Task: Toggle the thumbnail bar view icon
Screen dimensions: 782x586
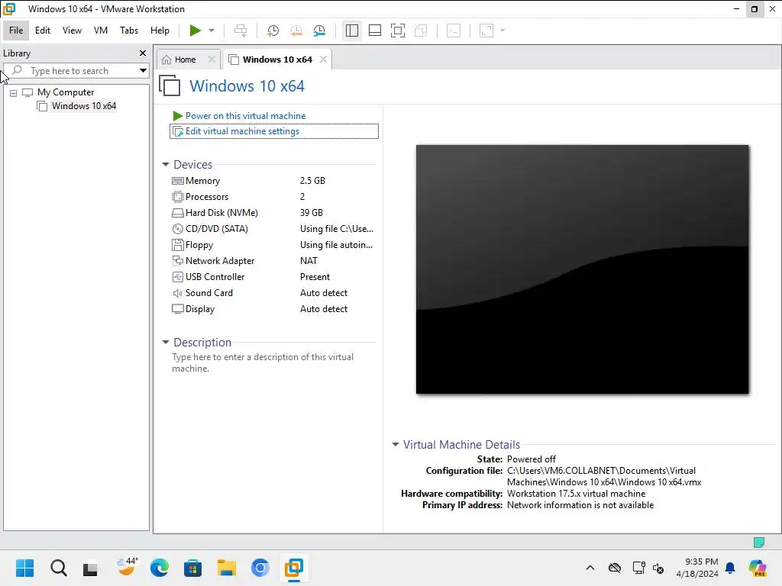Action: 374,31
